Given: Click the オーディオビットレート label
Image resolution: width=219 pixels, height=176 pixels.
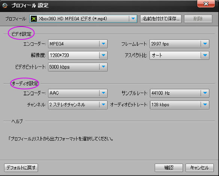Looking at the screenshot, I should [x=128, y=105].
